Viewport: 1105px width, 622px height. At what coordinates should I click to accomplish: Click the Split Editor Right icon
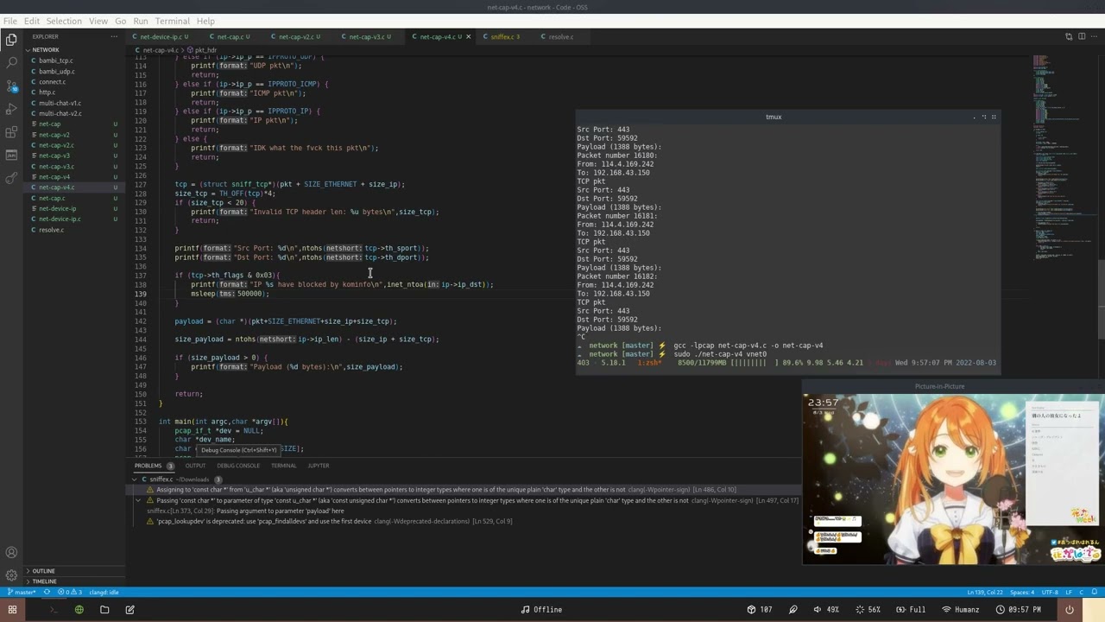[1082, 36]
